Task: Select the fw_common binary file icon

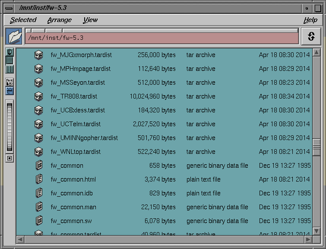Action: pos(39,166)
